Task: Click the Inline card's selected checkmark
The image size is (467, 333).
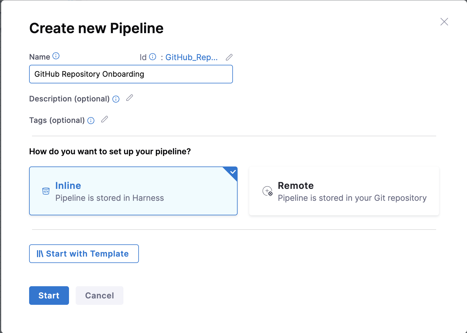Action: pyautogui.click(x=233, y=172)
